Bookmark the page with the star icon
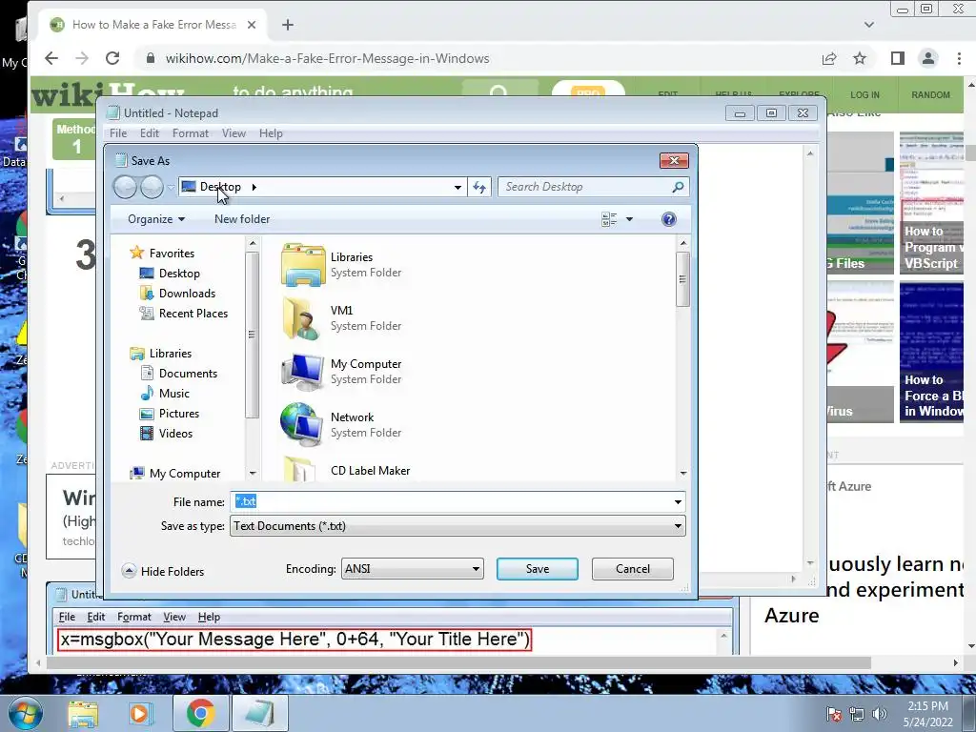976x732 pixels. point(860,58)
